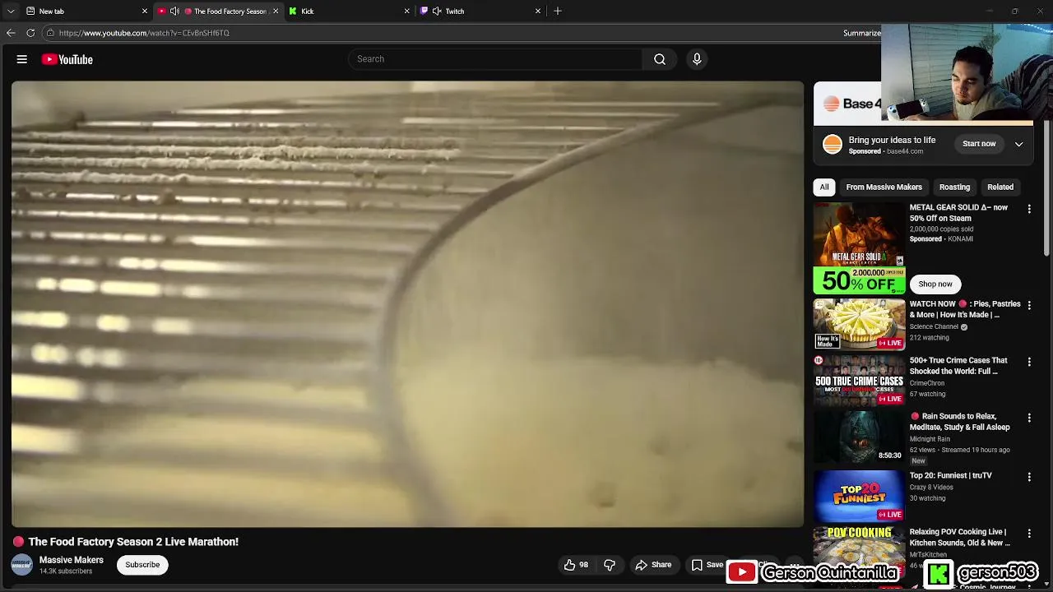The width and height of the screenshot is (1053, 592).
Task: Expand the Base44 sponsored ad chevron
Action: pos(1018,144)
